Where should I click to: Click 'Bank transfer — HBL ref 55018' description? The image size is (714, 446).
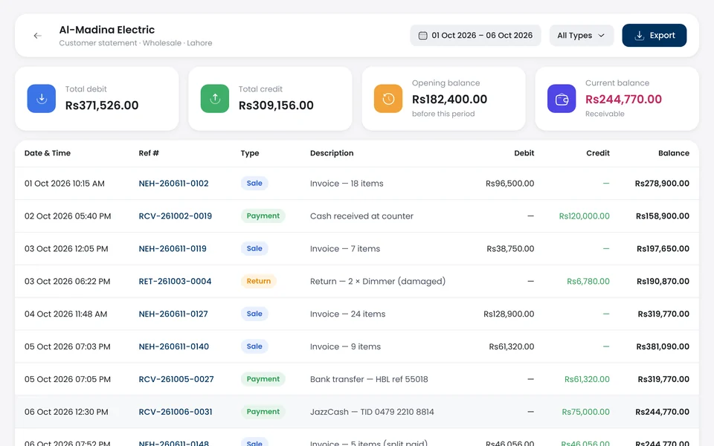(x=369, y=379)
